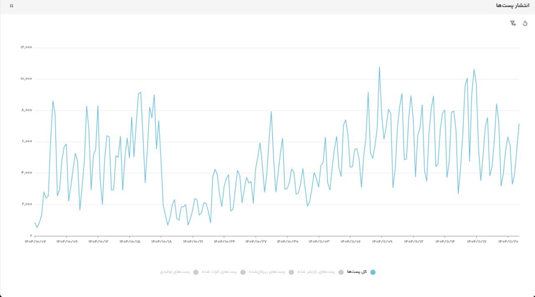Click the ۱۴۰۴/۱۰/۱۵ date label on x-axis

coord(129,242)
